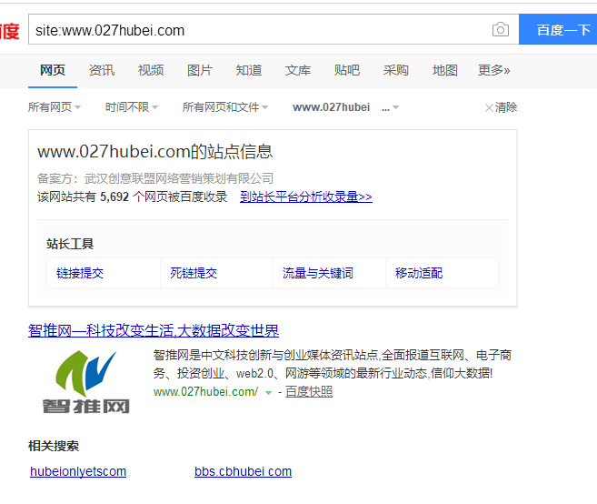Click related search hubeionlyetscom
Image resolution: width=597 pixels, height=504 pixels.
[78, 471]
